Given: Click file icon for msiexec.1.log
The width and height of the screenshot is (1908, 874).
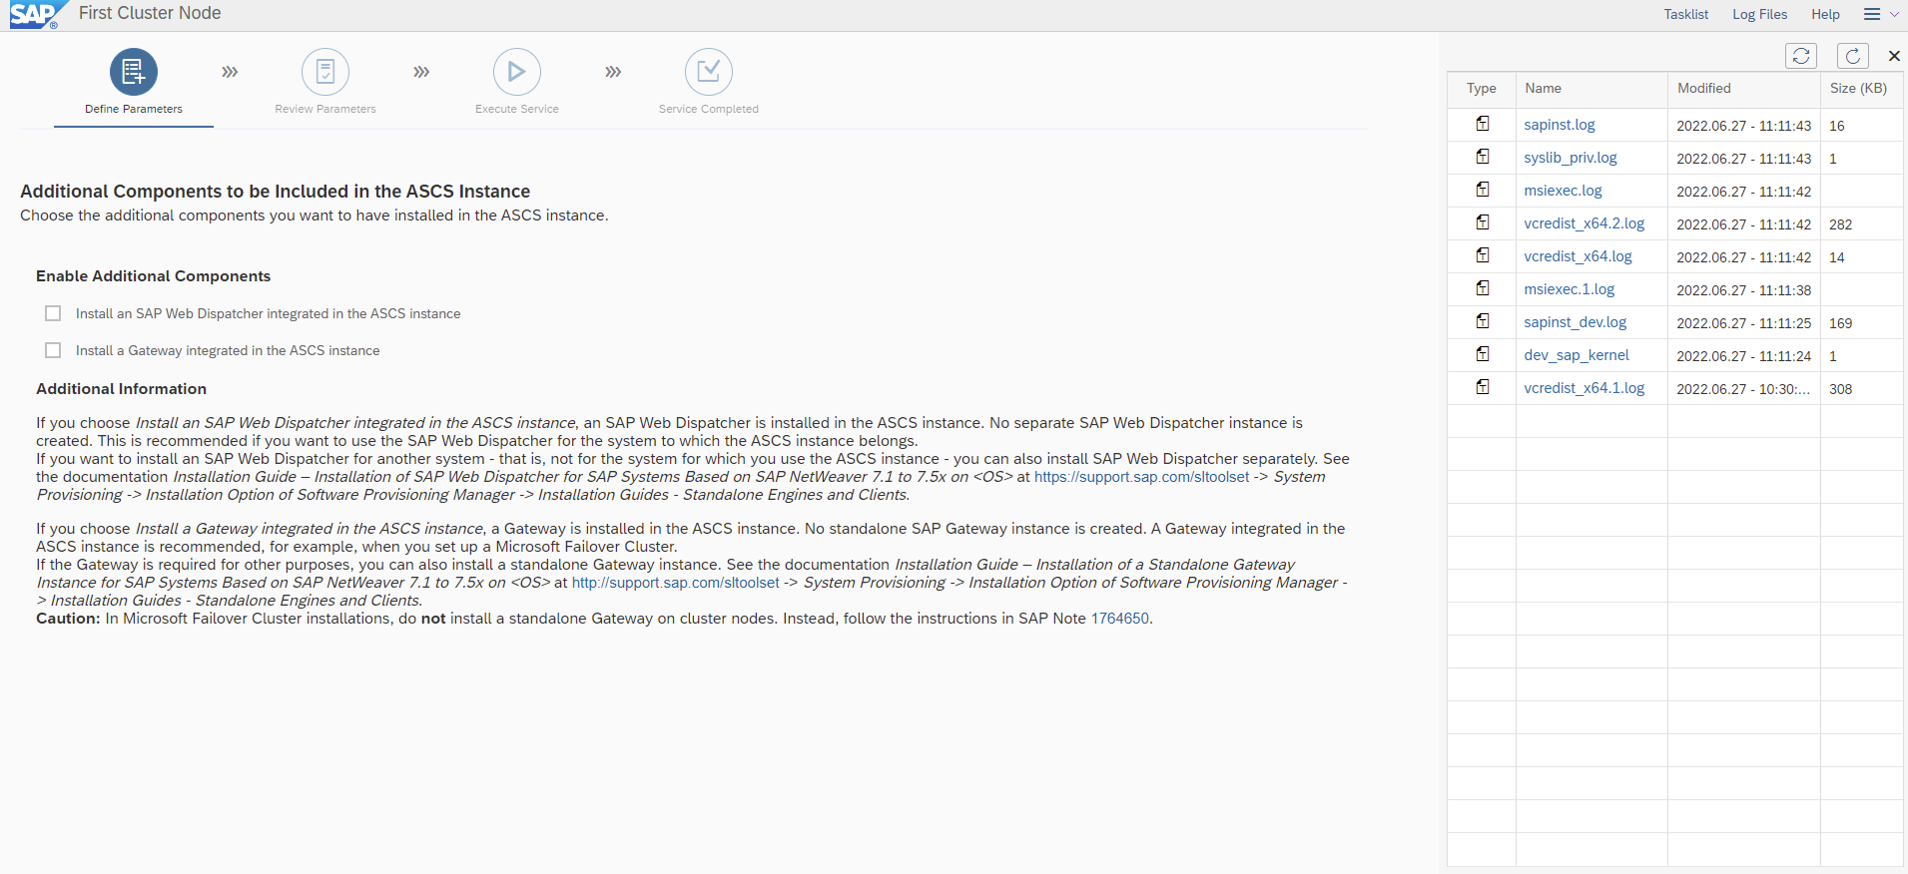Looking at the screenshot, I should pyautogui.click(x=1483, y=288).
